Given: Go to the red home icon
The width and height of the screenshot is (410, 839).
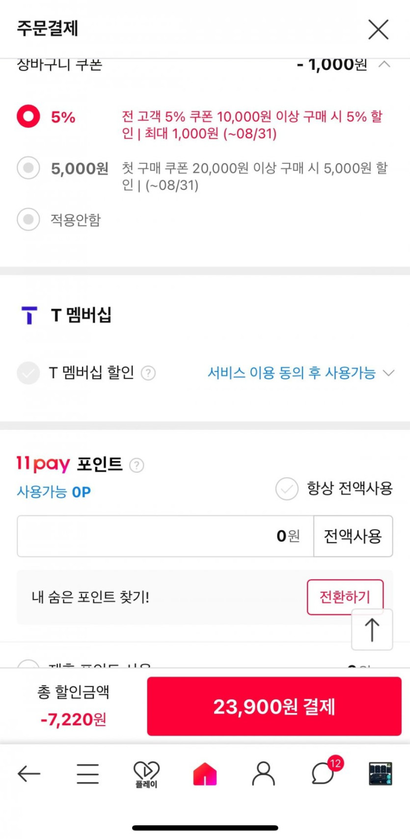Looking at the screenshot, I should coord(205,774).
